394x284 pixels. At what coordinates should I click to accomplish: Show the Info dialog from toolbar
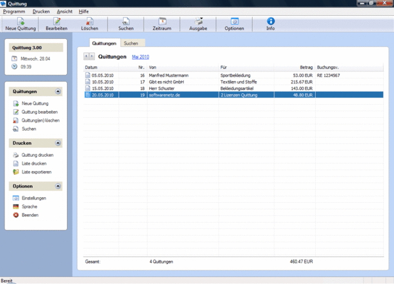(270, 21)
